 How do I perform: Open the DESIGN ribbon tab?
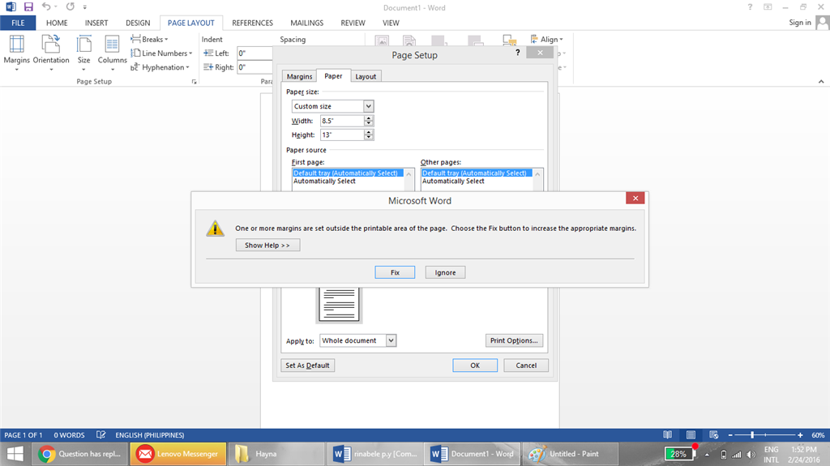click(138, 23)
